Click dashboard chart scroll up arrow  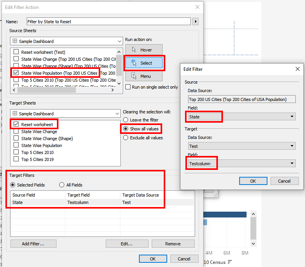(x=253, y=214)
